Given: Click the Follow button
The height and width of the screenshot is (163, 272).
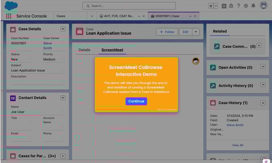Looking at the screenshot, I should pyautogui.click(x=167, y=32).
